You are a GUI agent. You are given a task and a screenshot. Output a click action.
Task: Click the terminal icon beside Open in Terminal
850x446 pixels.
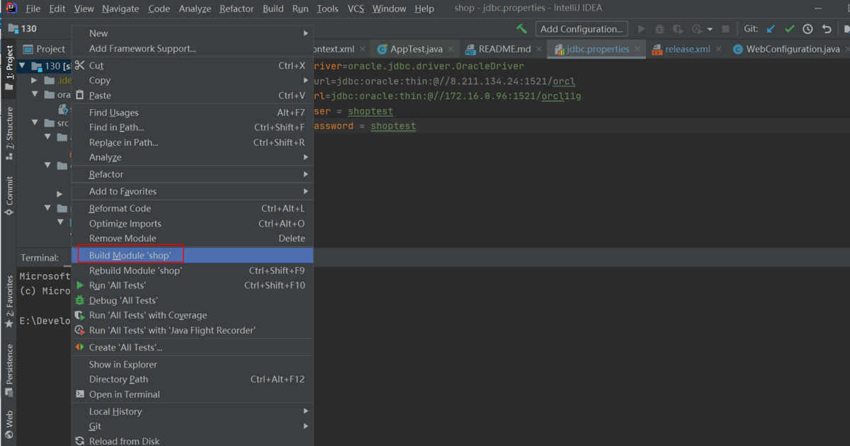(80, 394)
